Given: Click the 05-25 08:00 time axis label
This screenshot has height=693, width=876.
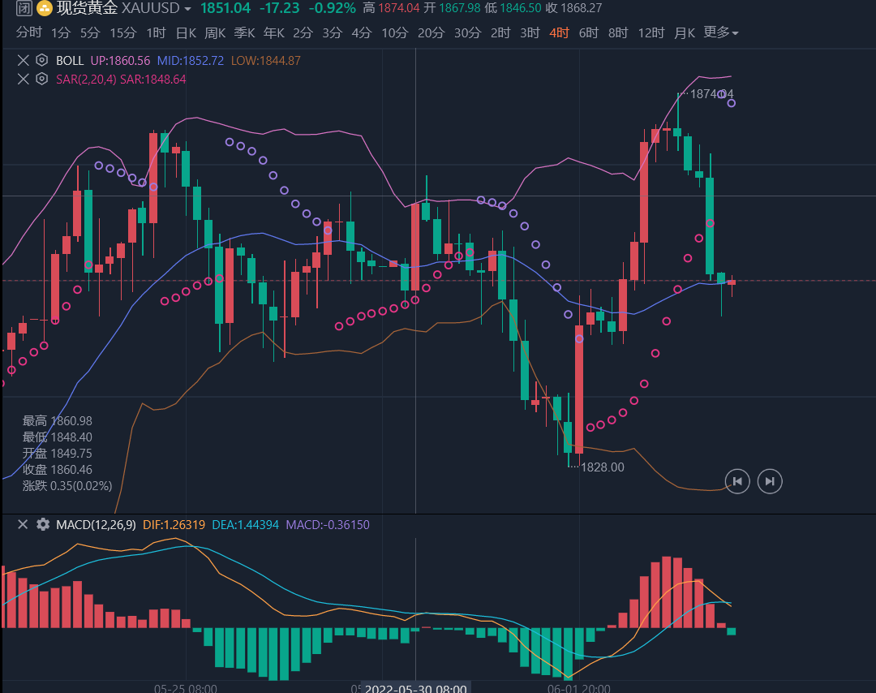Looking at the screenshot, I should pos(186,688).
